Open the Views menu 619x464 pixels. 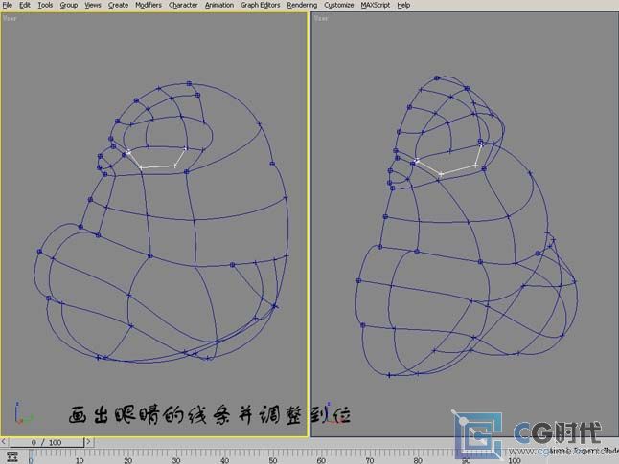point(93,5)
